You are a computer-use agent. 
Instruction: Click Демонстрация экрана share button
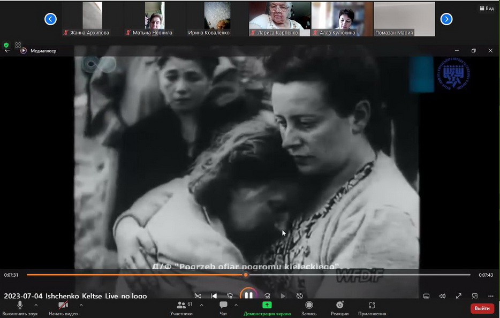point(267,308)
